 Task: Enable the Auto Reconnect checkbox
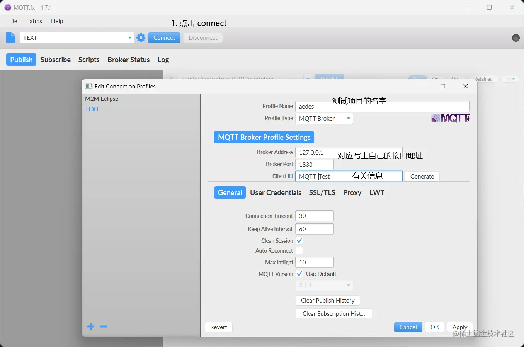pos(299,250)
